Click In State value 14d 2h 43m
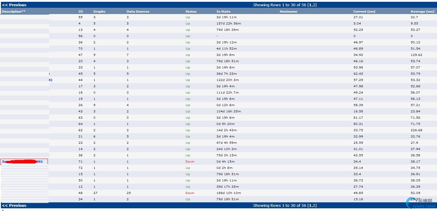The width and height of the screenshot is (437, 211). tap(227, 130)
